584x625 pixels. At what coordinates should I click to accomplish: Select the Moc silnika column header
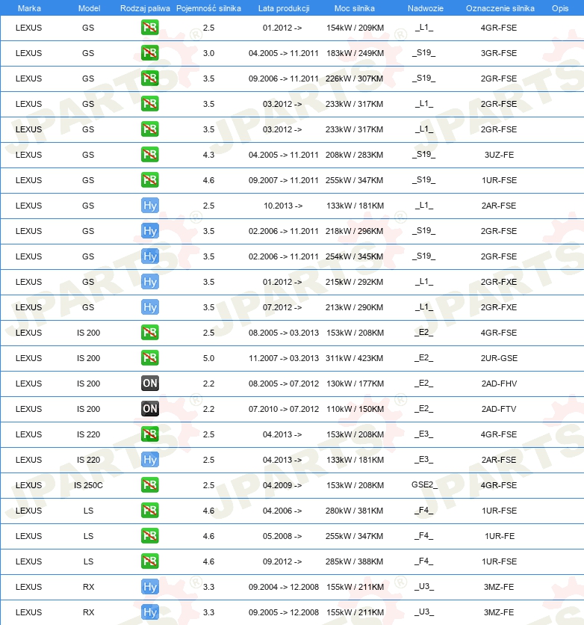pyautogui.click(x=354, y=8)
